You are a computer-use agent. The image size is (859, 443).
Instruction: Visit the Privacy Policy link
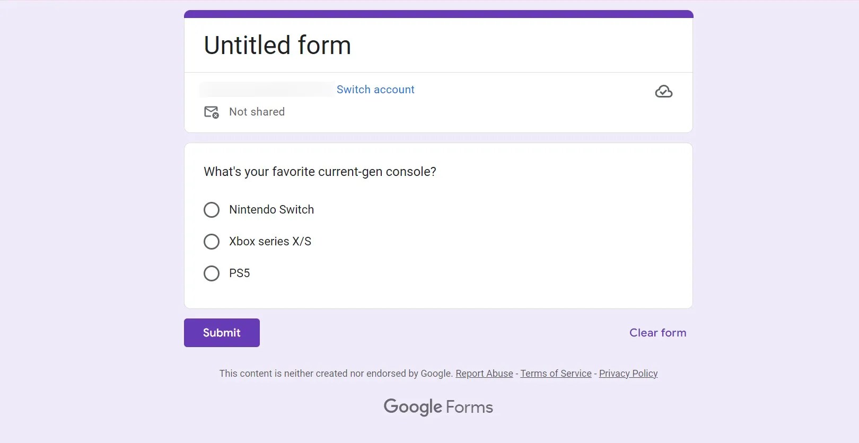click(x=628, y=374)
